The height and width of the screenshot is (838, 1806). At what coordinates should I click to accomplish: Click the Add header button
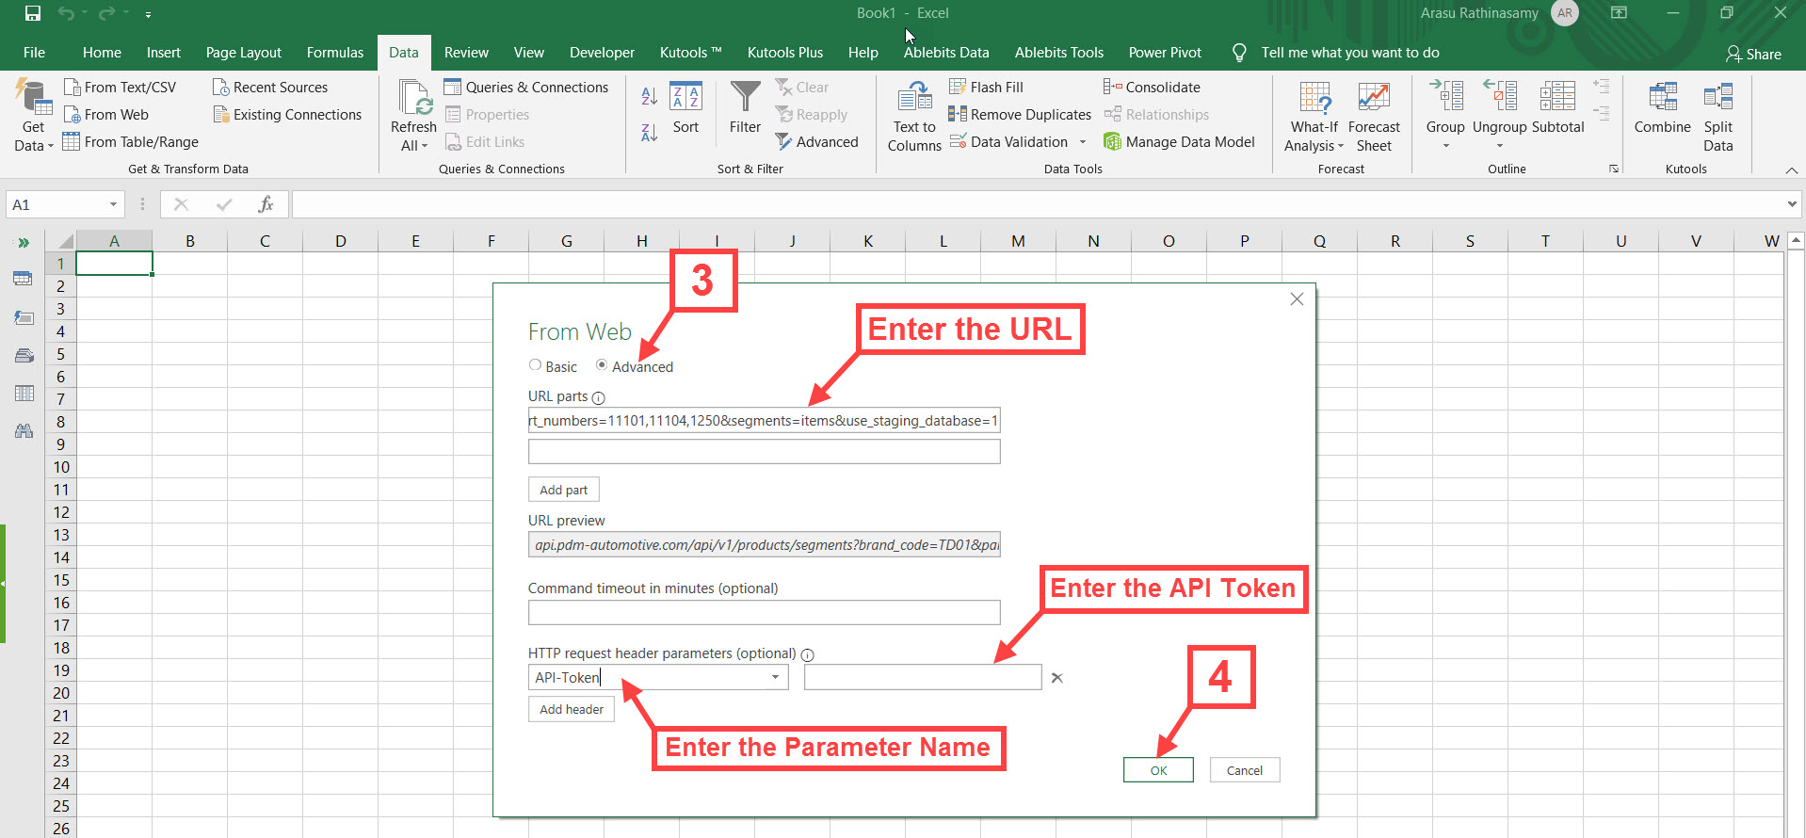tap(571, 709)
